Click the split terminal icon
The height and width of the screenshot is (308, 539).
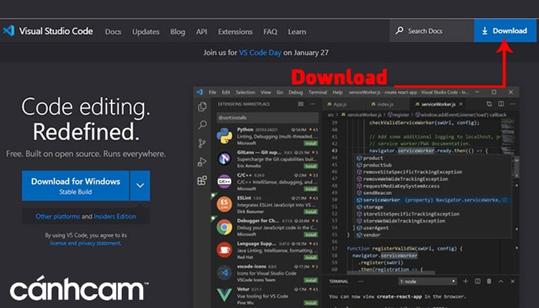tap(478, 281)
